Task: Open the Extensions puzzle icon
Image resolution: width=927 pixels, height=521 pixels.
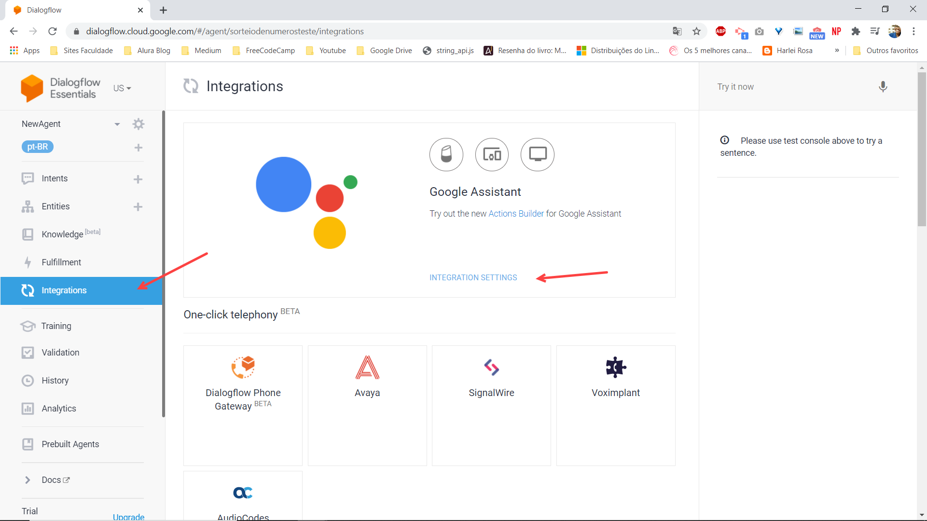Action: [x=856, y=31]
